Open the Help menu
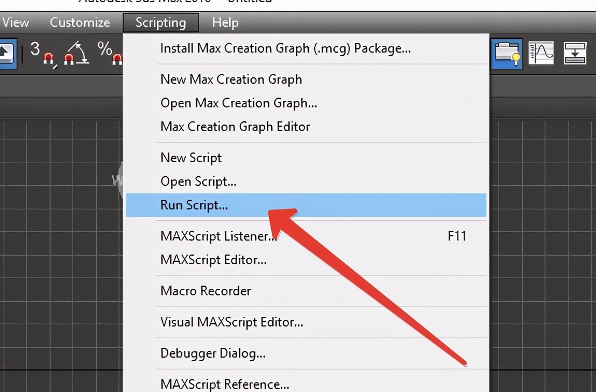Viewport: 596px width, 392px height. pyautogui.click(x=225, y=23)
